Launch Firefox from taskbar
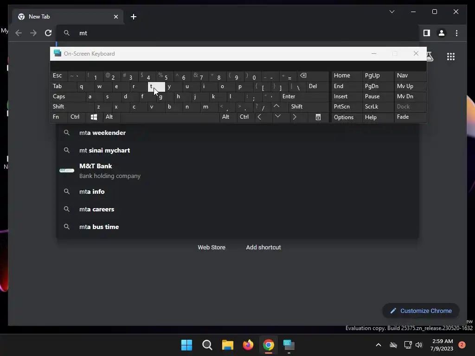The width and height of the screenshot is (475, 356). (248, 345)
